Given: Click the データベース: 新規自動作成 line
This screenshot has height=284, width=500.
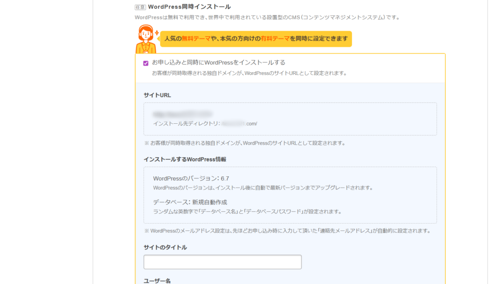Looking at the screenshot, I should click(x=190, y=202).
